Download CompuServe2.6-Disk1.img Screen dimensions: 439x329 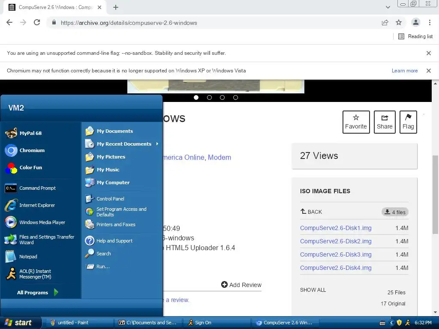pyautogui.click(x=336, y=228)
